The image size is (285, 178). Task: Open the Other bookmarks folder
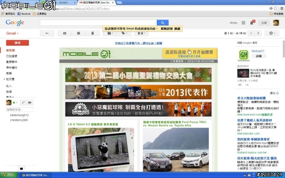pyautogui.click(x=276, y=14)
